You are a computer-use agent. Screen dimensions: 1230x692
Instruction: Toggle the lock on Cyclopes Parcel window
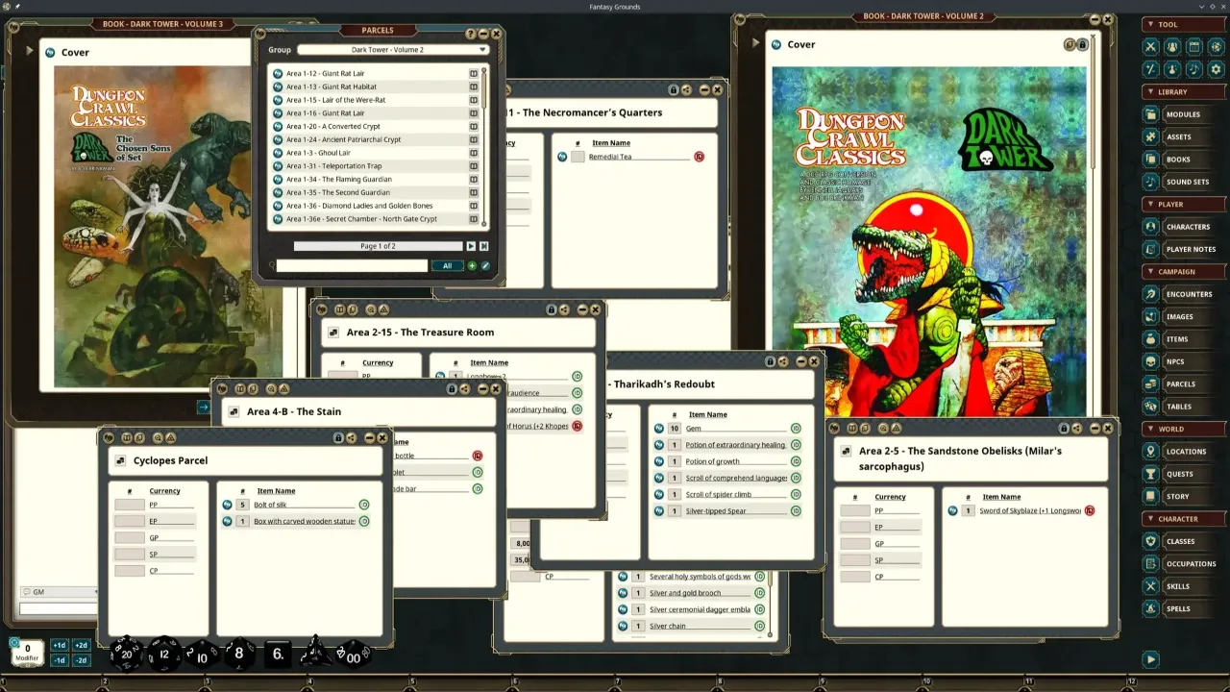pos(338,438)
